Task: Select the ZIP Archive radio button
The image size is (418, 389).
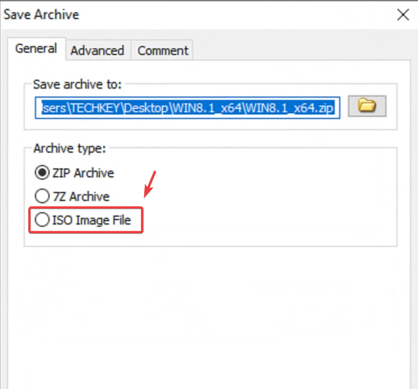Action: [42, 173]
